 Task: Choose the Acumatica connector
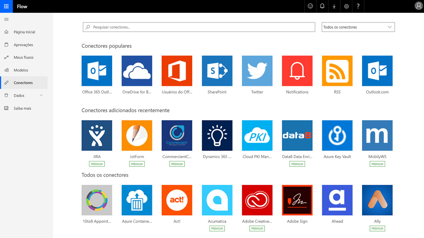217,200
